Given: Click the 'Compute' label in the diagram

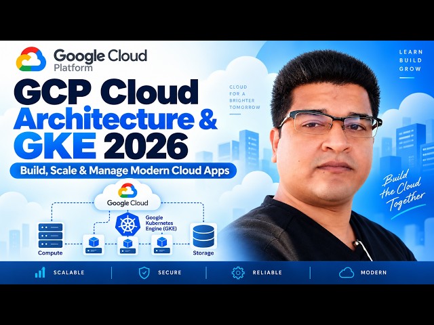Looking at the screenshot, I should click(50, 253).
